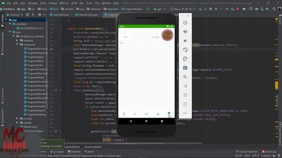The width and height of the screenshot is (282, 158).
Task: Switch to MainActivity.java tab
Action: [x=88, y=14]
